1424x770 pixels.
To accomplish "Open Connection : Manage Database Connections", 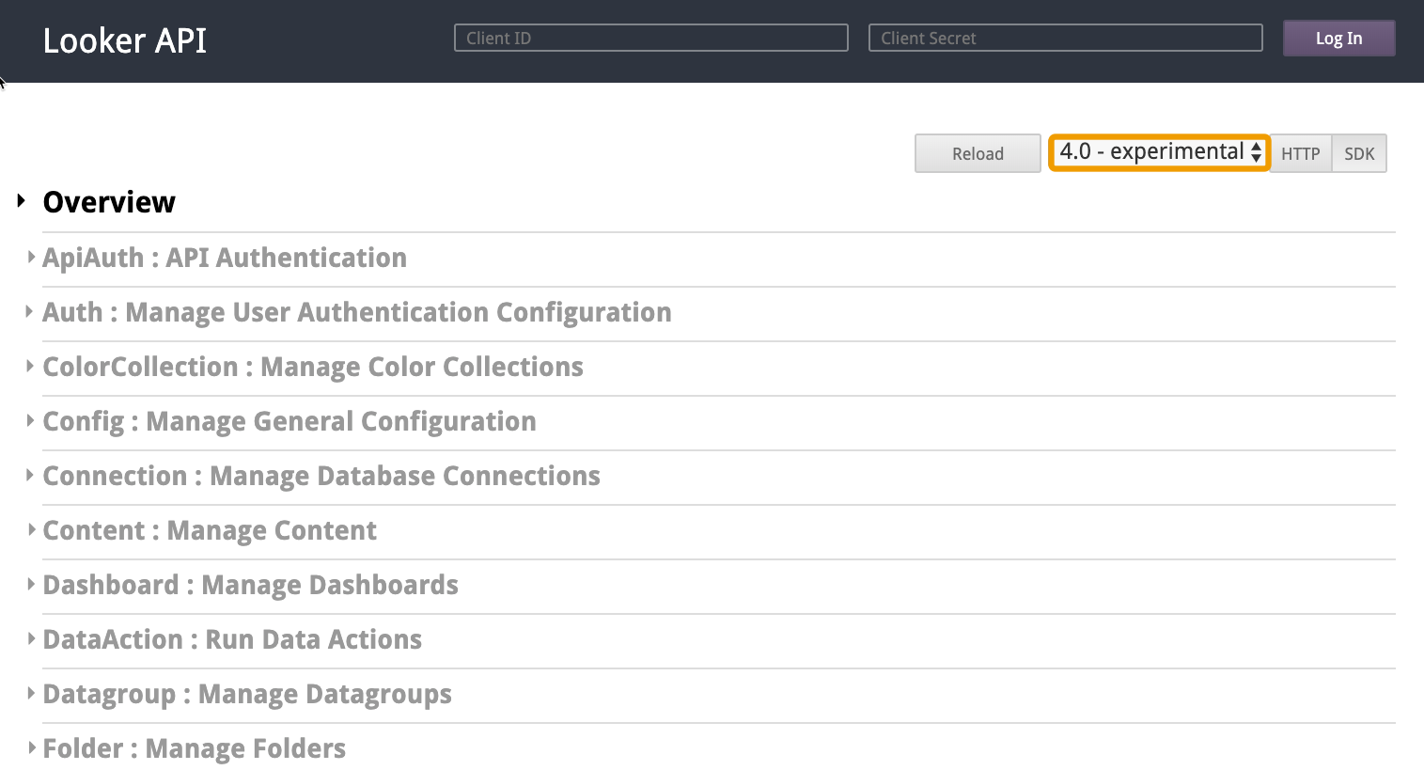I will tap(321, 476).
